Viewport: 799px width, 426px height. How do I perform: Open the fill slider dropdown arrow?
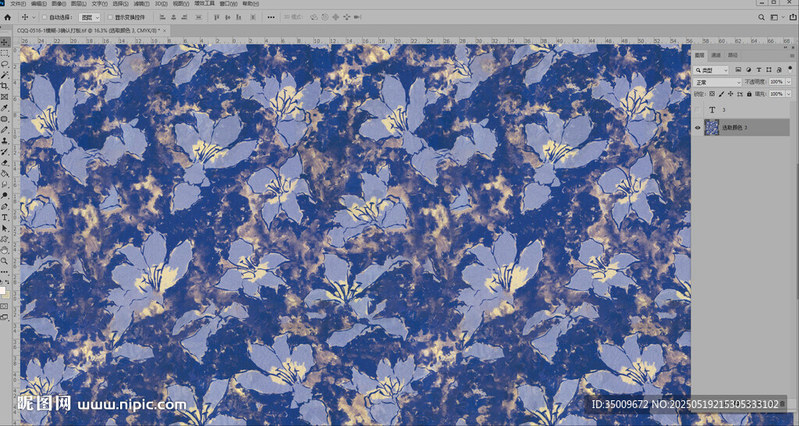click(789, 94)
